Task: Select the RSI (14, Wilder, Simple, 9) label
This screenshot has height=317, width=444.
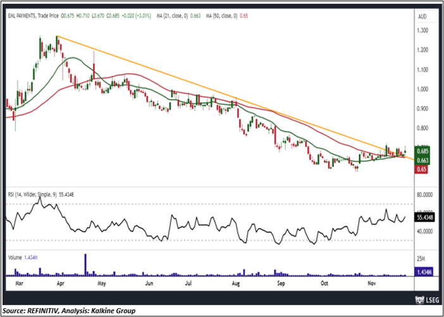Action: coord(32,194)
